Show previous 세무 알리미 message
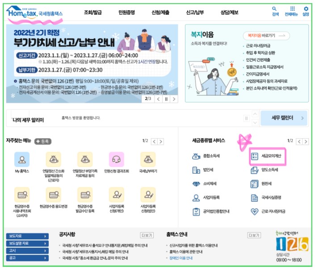315x270 pixels. (255, 114)
